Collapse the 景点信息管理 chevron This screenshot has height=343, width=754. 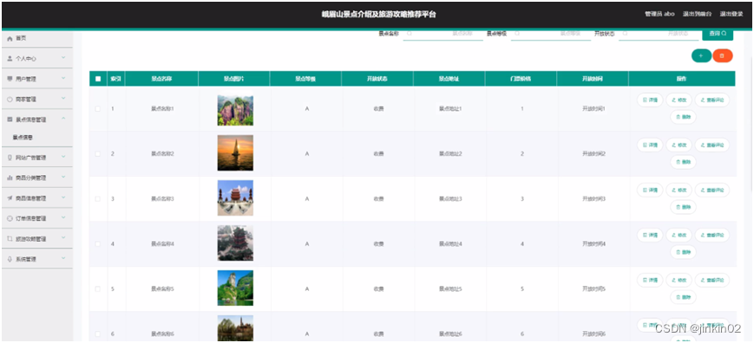[x=63, y=119]
